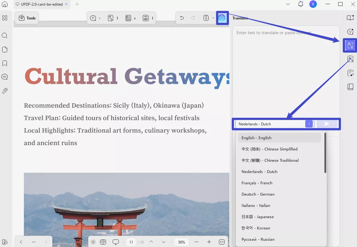357x247 pixels.
Task: Open the UPDF AI assistant from the toolbar
Action: pos(222,18)
